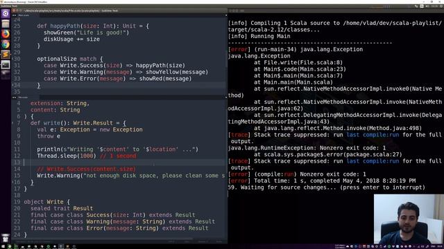Click the presenter webcam thumbnail

(409, 219)
